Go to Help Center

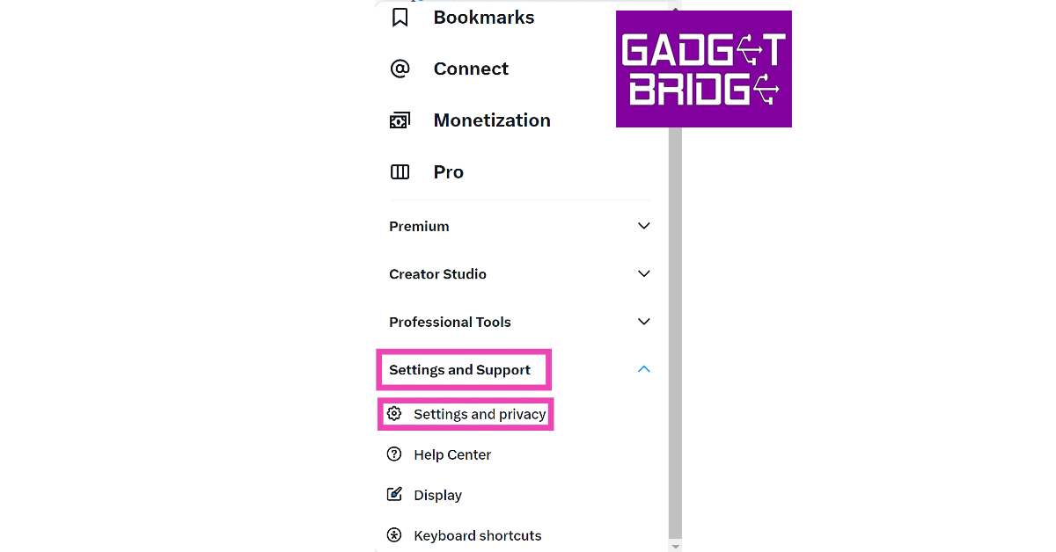pyautogui.click(x=452, y=454)
